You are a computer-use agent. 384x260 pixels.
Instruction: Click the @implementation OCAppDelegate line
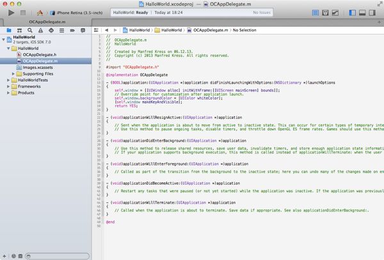click(x=137, y=75)
